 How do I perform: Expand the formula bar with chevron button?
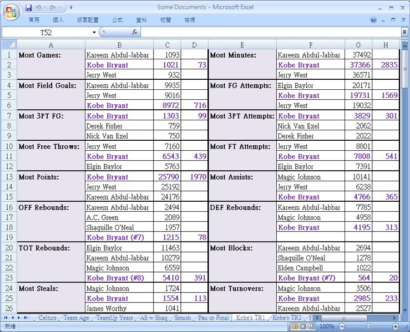click(404, 32)
